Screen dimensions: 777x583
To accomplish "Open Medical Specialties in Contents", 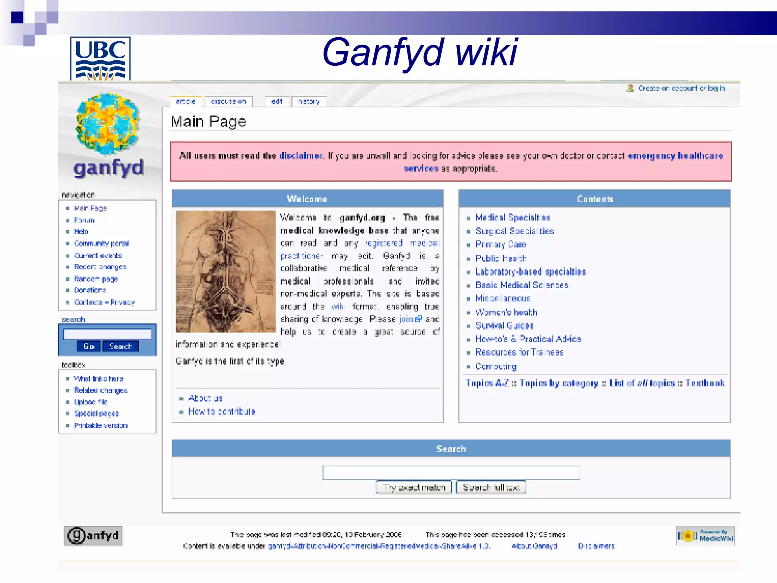I will pyautogui.click(x=513, y=217).
